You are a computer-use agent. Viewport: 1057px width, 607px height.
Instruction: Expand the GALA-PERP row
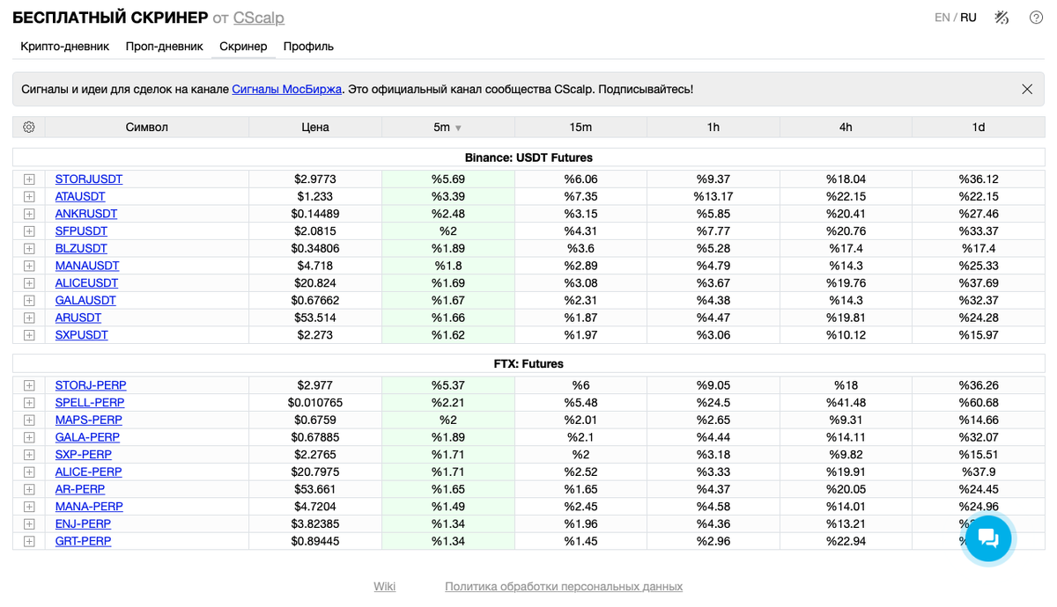29,437
